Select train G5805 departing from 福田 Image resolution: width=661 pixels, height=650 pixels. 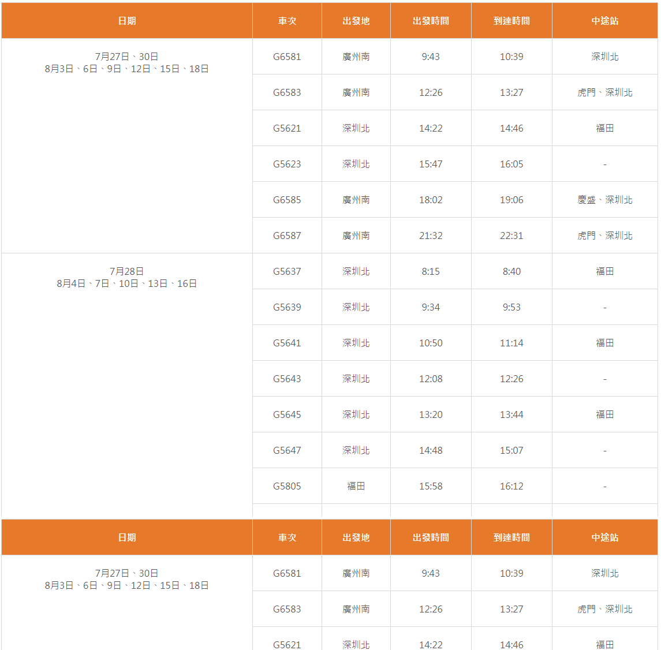pos(287,486)
